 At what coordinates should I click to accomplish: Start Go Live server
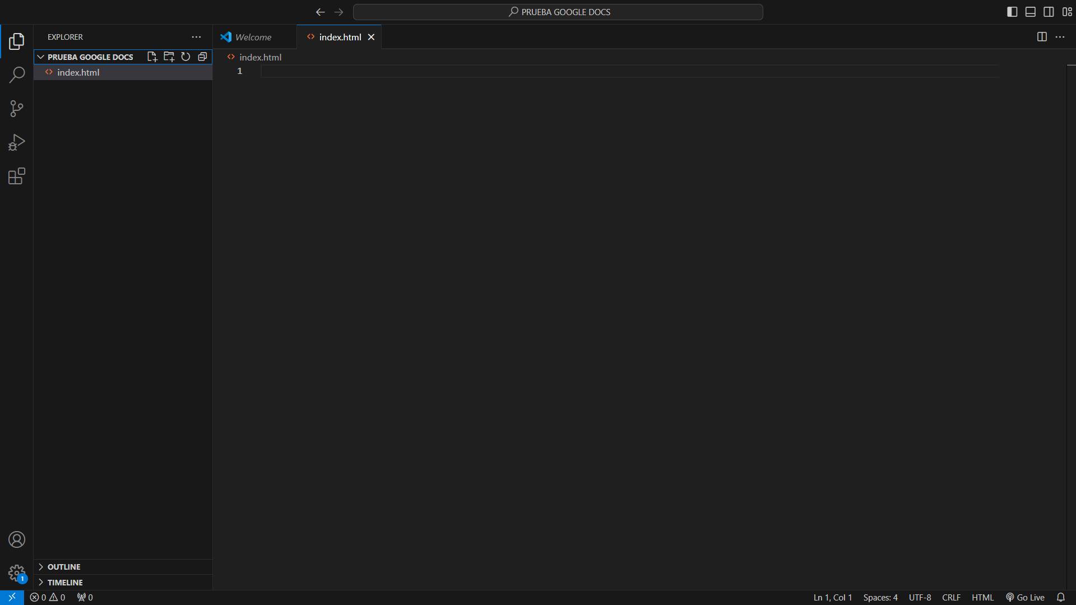coord(1025,597)
